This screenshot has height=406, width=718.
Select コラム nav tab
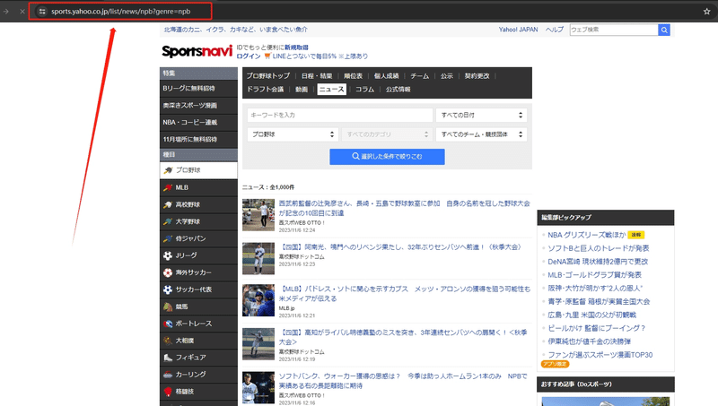364,89
